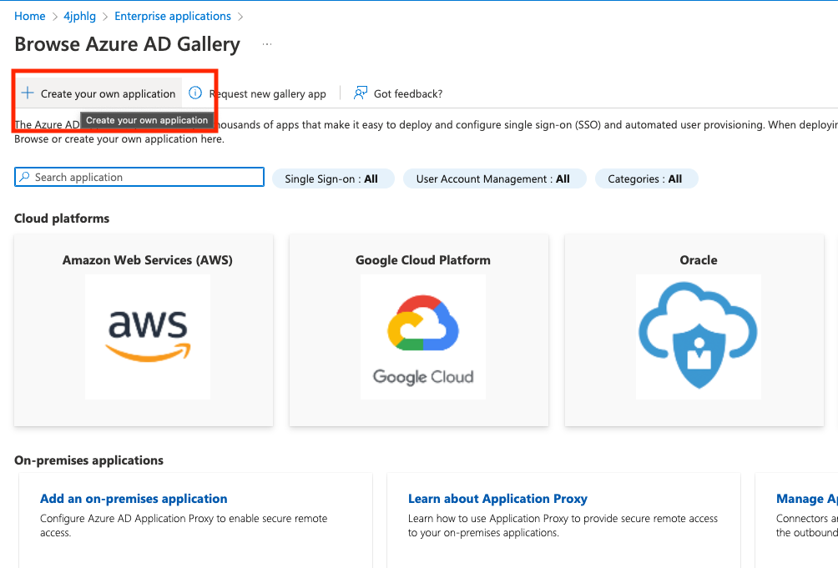Click the Google Cloud logo image

422,337
